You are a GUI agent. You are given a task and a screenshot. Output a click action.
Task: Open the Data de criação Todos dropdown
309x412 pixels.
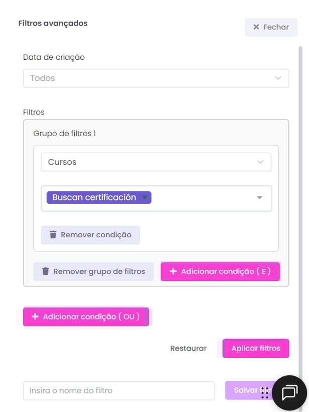pos(156,78)
